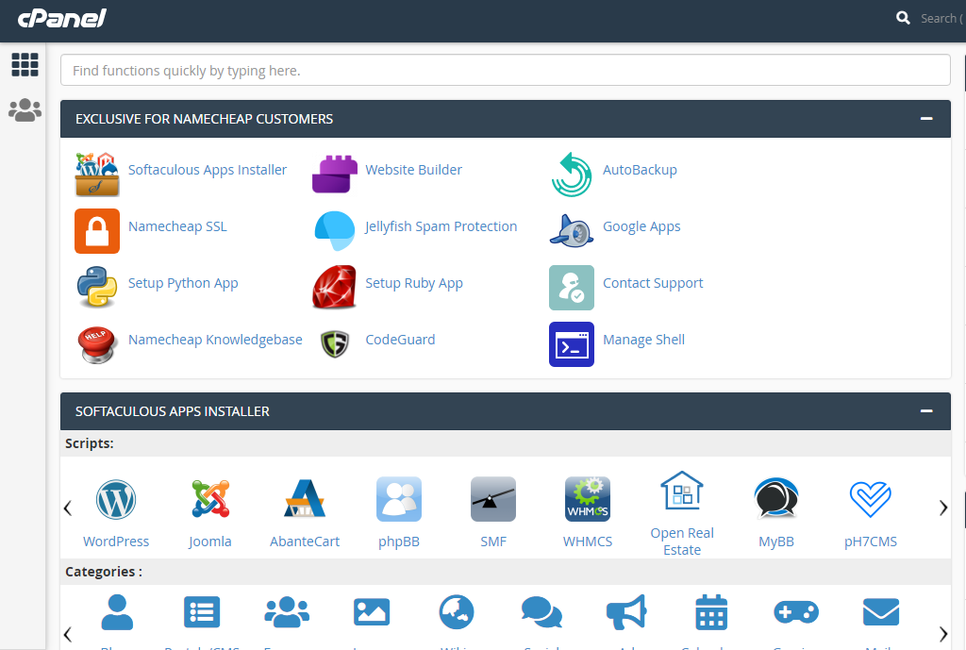Select the Open Real Estate house icon
Screen dimensions: 966x650
pyautogui.click(x=682, y=491)
